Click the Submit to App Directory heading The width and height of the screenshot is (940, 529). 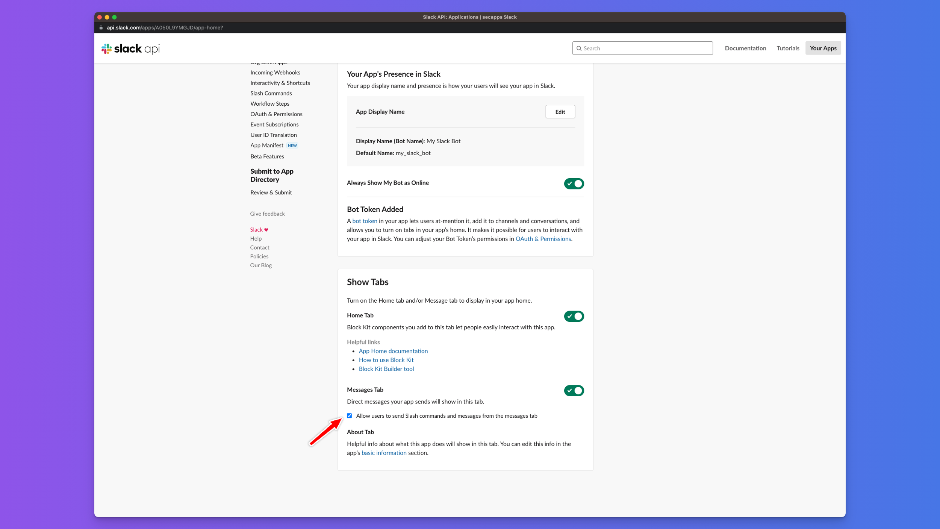tap(272, 176)
